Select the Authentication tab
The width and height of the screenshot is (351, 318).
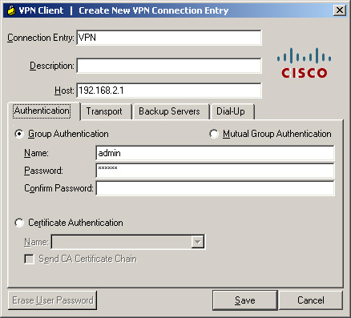coord(42,111)
